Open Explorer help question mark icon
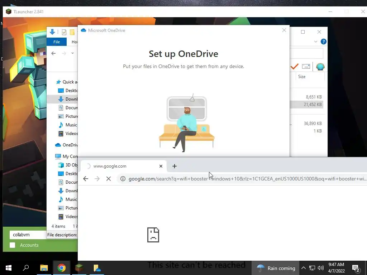The height and width of the screenshot is (275, 367). coord(324,42)
